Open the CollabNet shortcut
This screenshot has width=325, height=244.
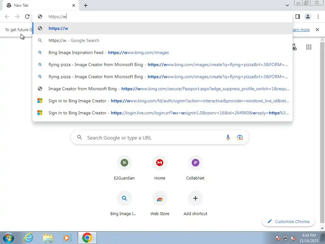tap(195, 168)
